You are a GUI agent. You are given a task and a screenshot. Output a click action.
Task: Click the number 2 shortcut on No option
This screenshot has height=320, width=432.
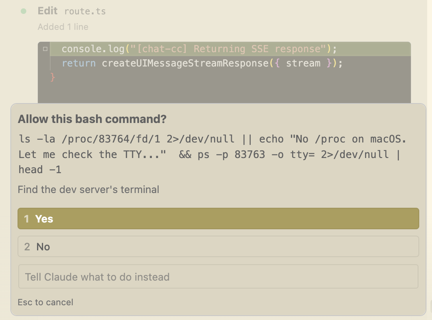click(27, 247)
